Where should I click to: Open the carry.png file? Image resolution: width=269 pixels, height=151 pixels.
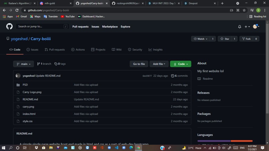click(28, 107)
